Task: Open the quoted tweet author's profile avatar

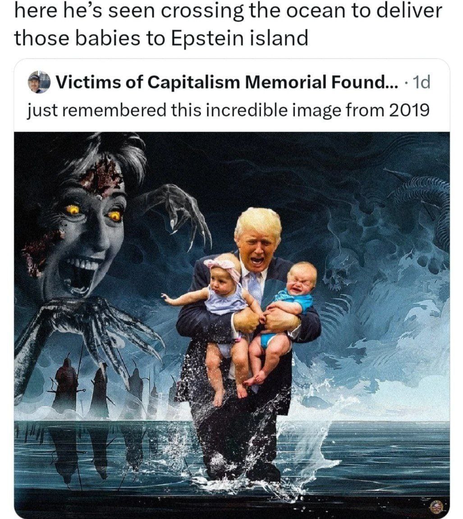Action: (39, 82)
